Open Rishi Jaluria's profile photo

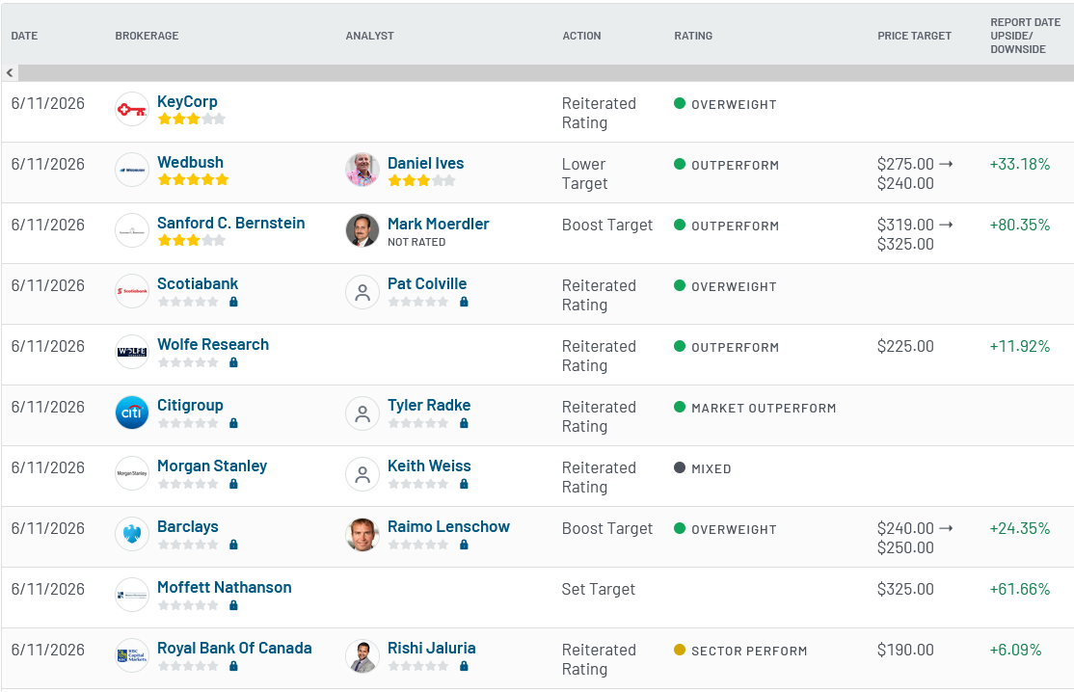[362, 656]
